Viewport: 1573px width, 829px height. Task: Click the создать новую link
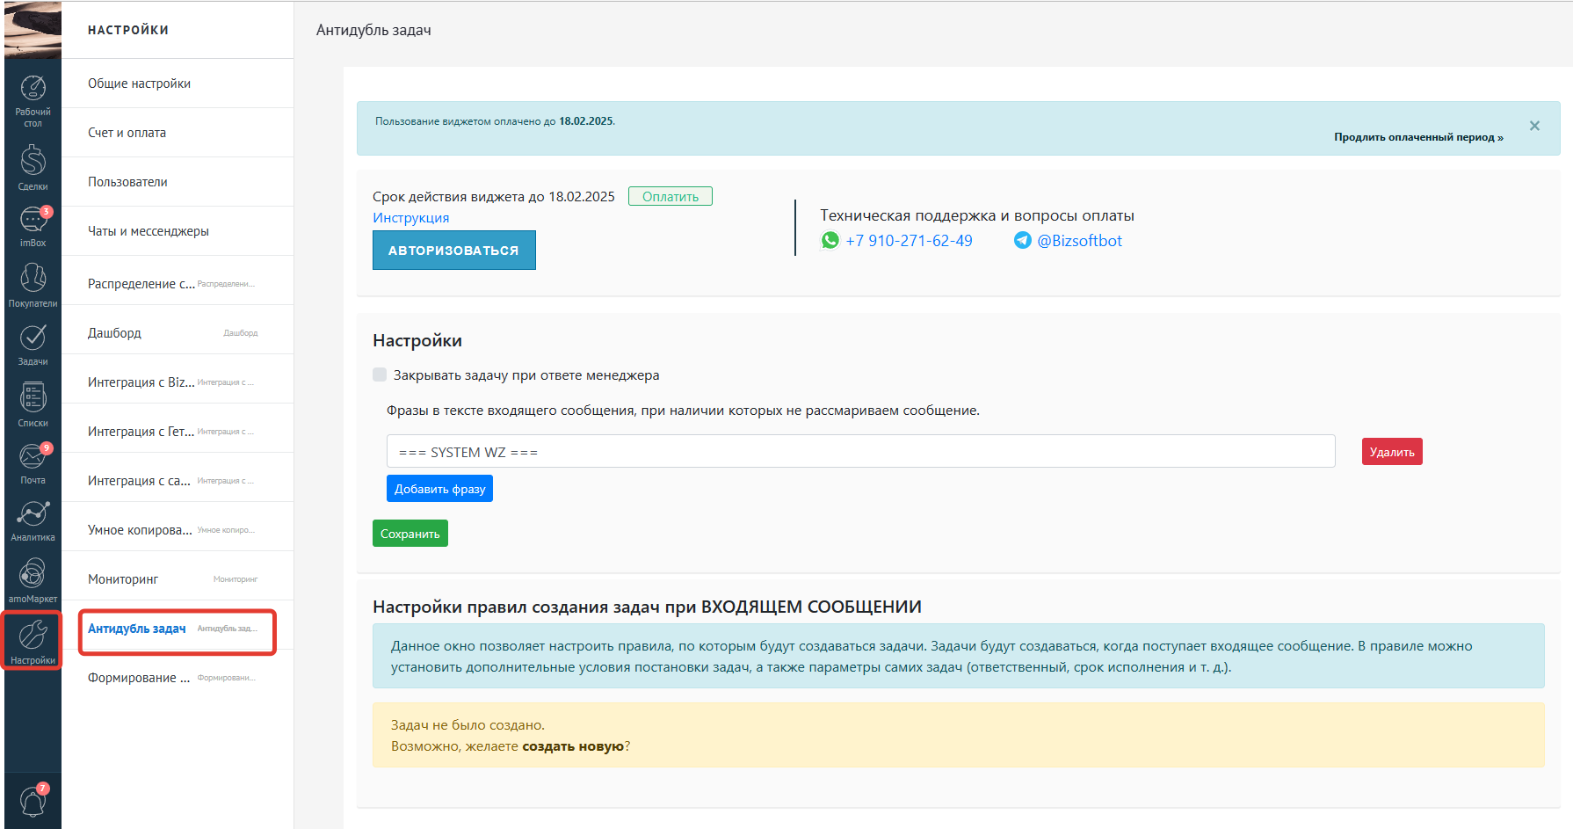(573, 746)
